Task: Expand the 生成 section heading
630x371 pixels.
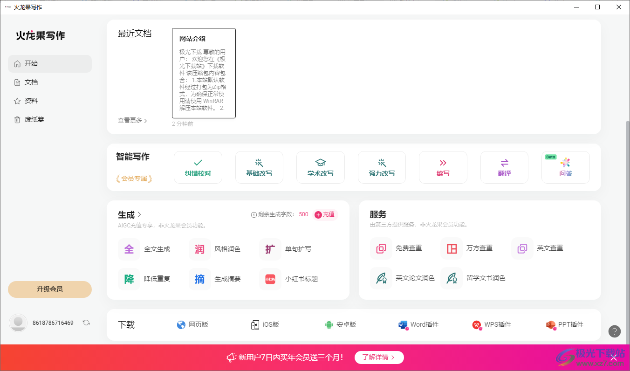Action: [x=130, y=215]
